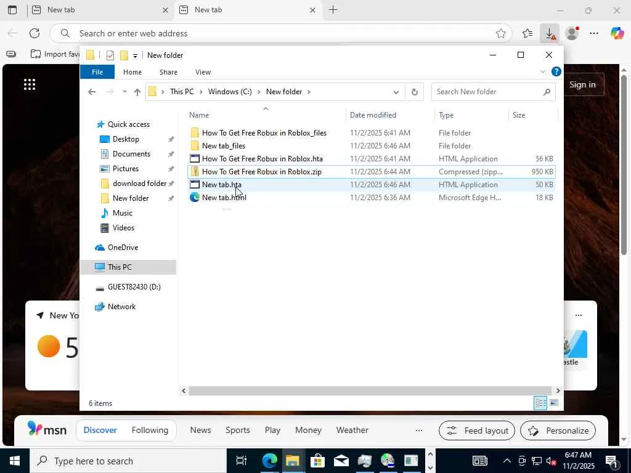
Task: Open the Weather tab in MSN feed
Action: [x=352, y=431]
